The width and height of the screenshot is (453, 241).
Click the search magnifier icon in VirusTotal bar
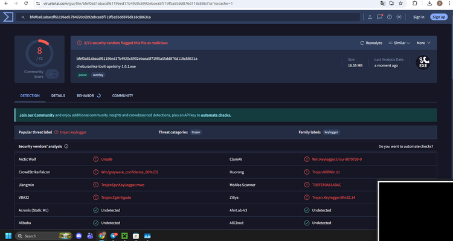(x=23, y=18)
